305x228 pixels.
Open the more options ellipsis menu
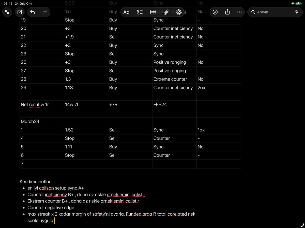coord(239,12)
